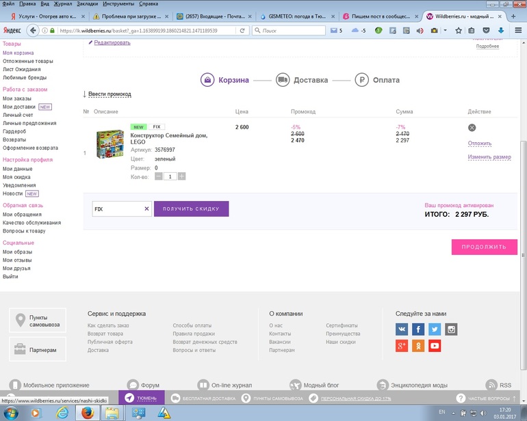
Task: Remove LEGO item with grey X icon
Action: (472, 128)
